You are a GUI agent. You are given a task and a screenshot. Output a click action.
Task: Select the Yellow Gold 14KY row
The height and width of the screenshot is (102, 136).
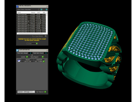pyautogui.click(x=31, y=18)
